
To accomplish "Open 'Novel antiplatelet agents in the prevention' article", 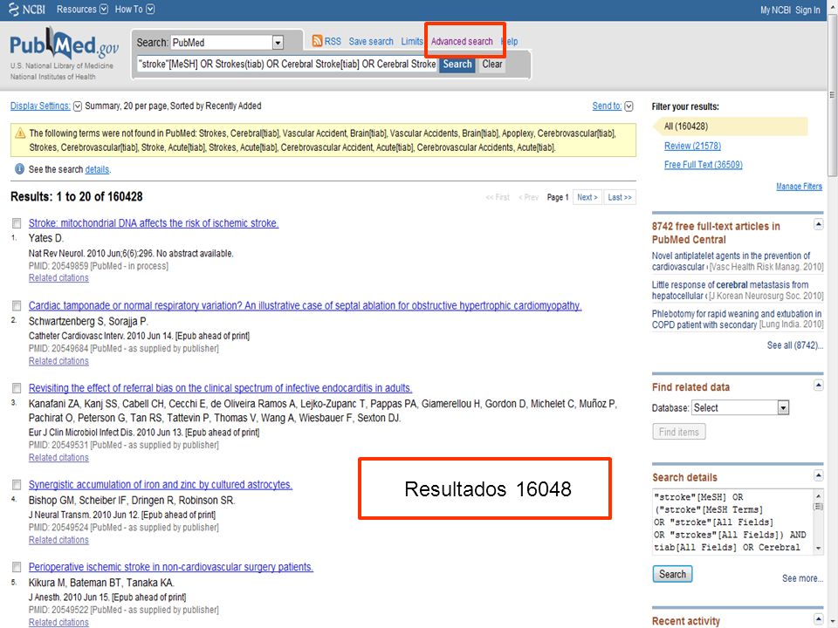I will pyautogui.click(x=732, y=261).
